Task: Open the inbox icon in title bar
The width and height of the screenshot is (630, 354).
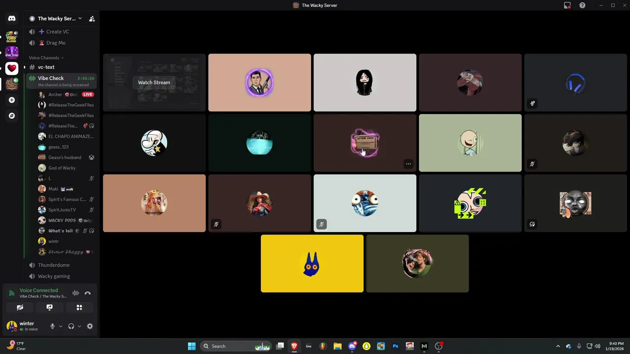Action: point(567,5)
